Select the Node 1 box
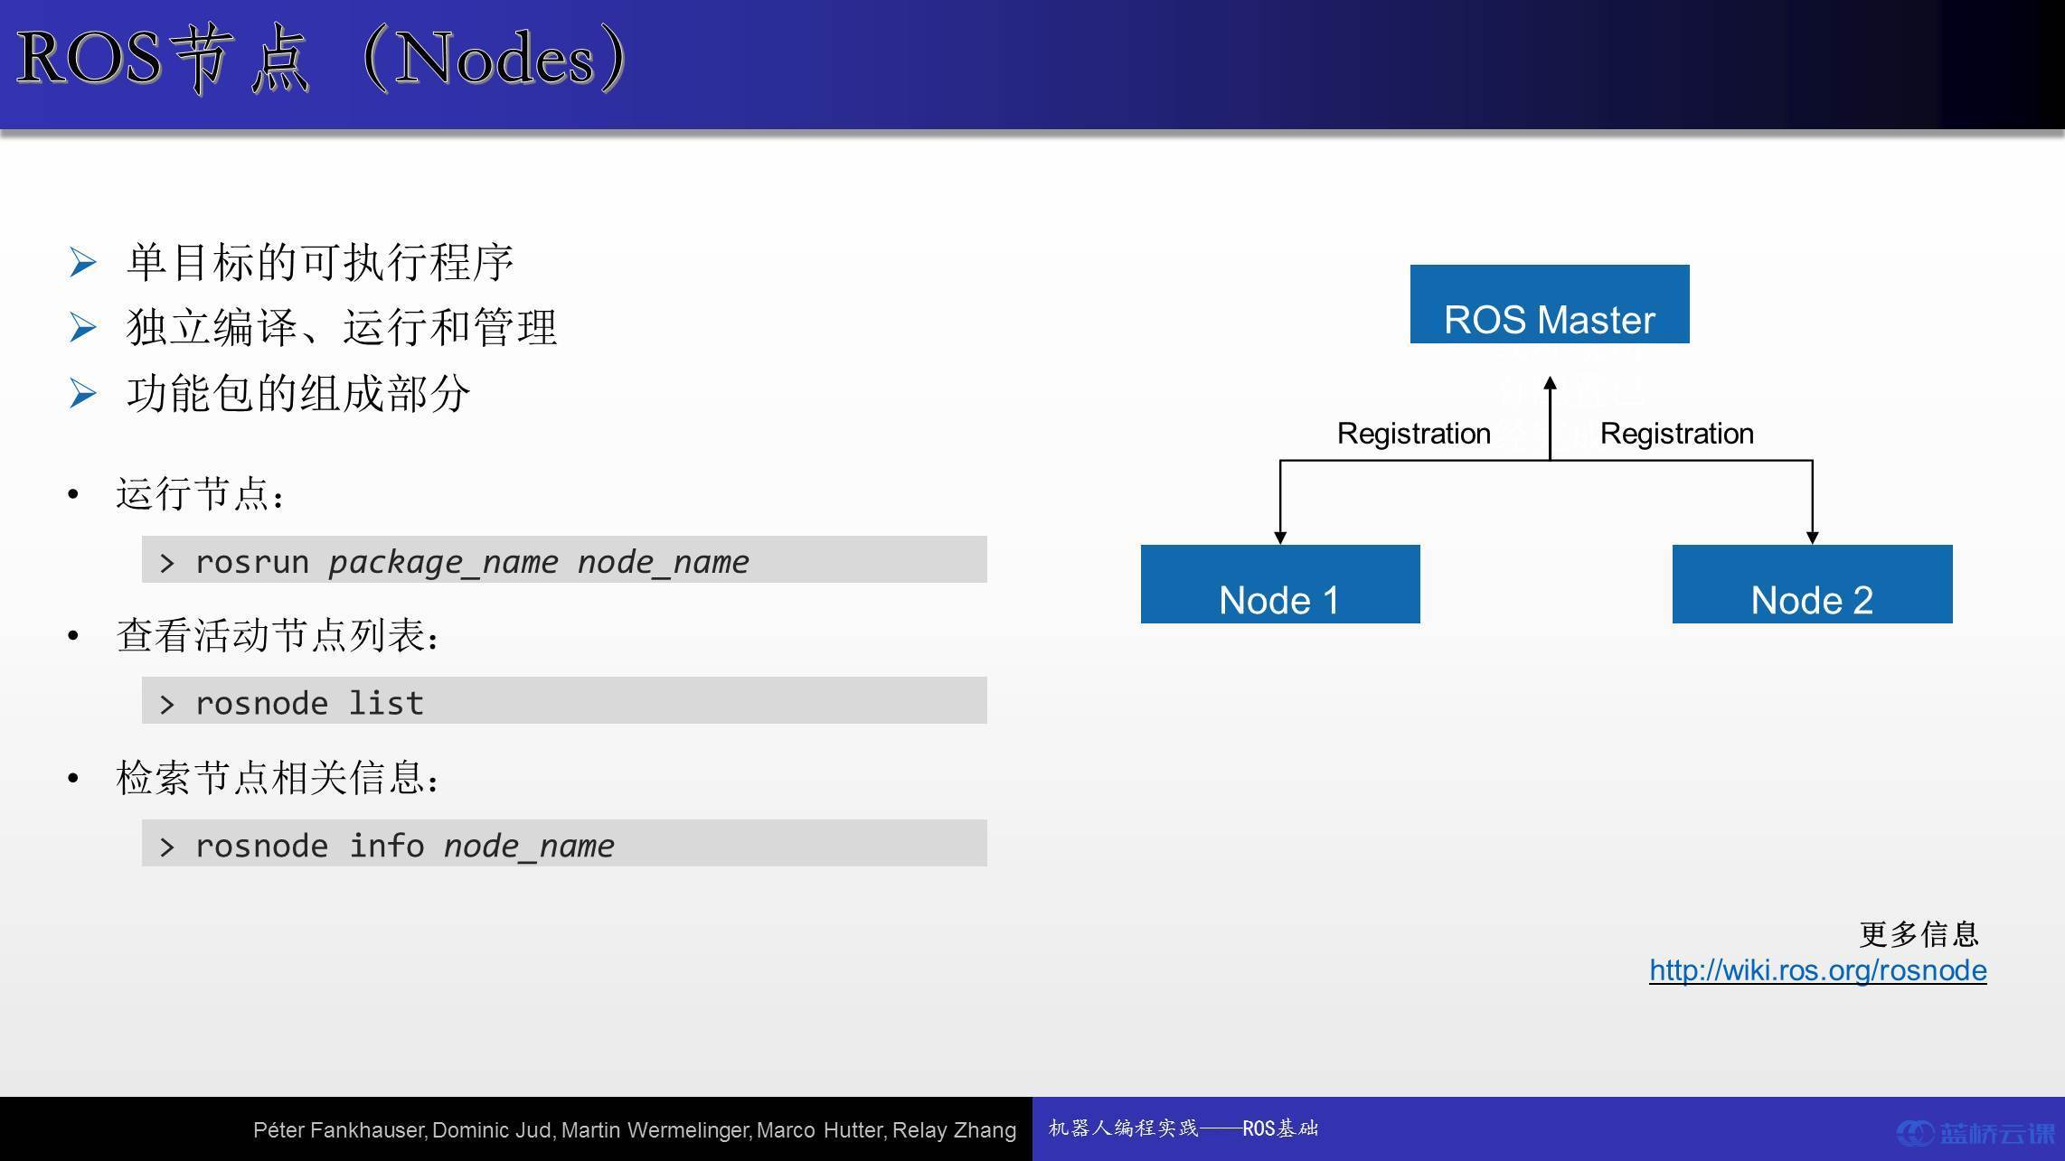The width and height of the screenshot is (2065, 1161). pyautogui.click(x=1280, y=584)
